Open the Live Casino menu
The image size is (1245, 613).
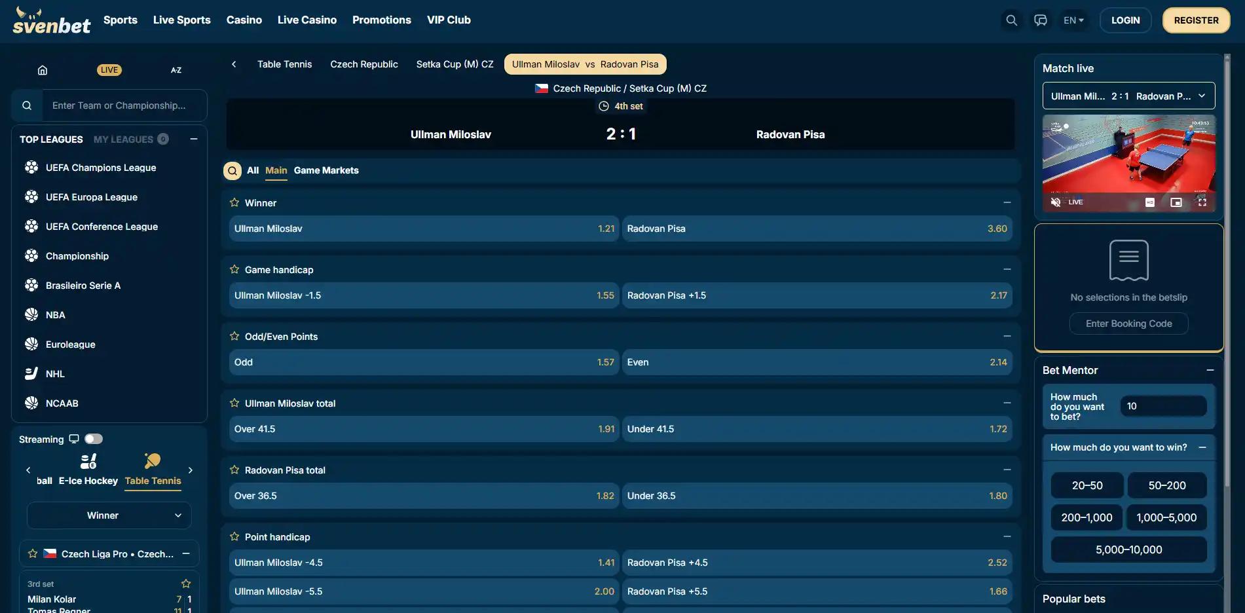click(x=307, y=20)
